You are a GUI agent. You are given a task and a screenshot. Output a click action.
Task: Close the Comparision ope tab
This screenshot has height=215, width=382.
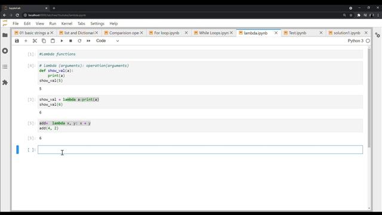[x=141, y=33]
